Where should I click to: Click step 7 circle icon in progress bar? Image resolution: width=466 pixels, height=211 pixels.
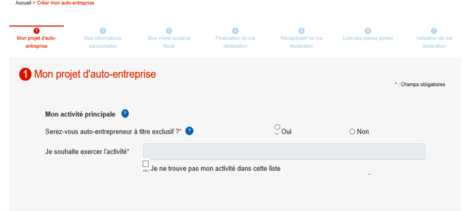point(434,30)
